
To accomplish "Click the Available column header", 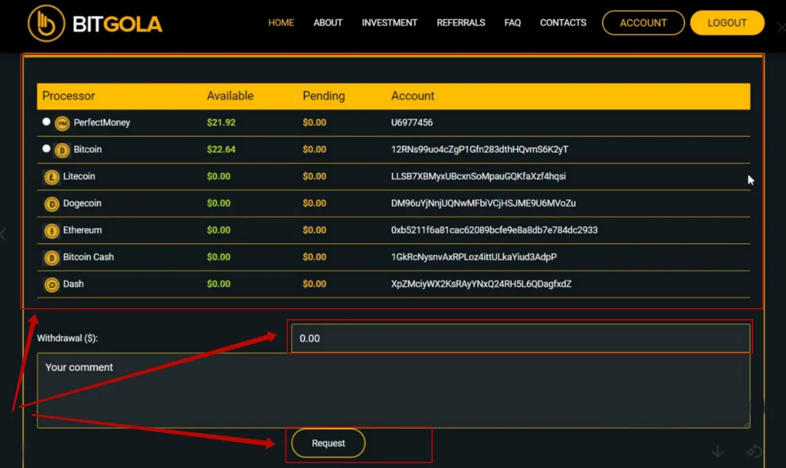I will click(230, 96).
